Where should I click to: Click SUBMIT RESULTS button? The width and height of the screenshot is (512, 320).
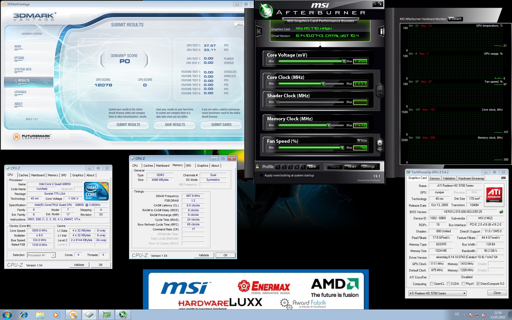[x=128, y=125]
